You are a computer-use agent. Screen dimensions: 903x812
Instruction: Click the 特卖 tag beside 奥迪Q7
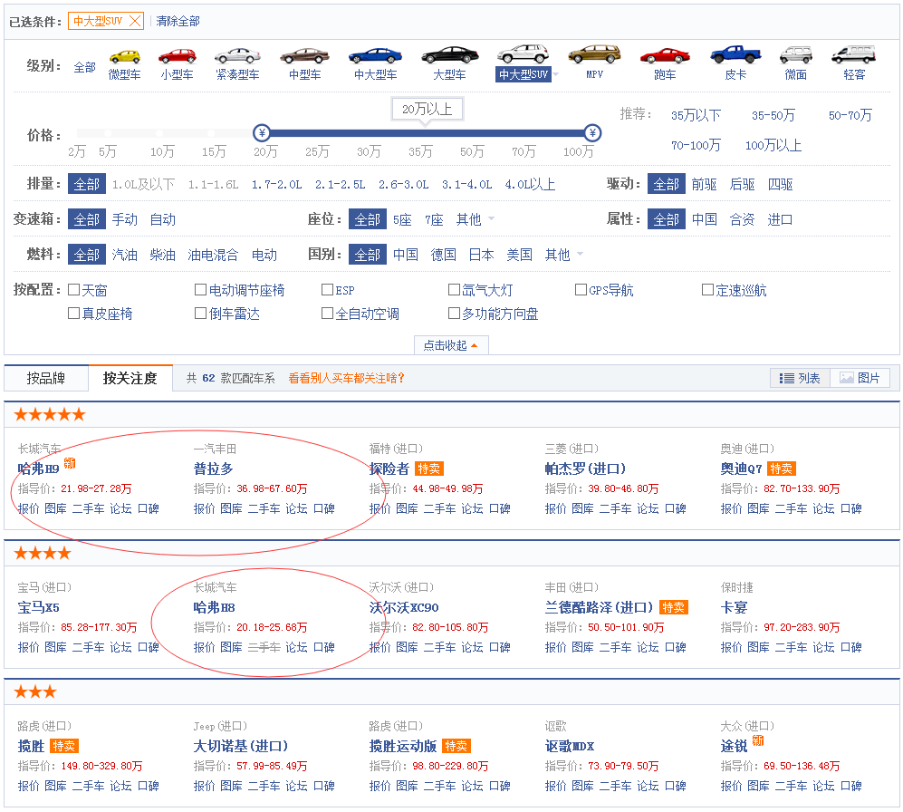pyautogui.click(x=782, y=469)
